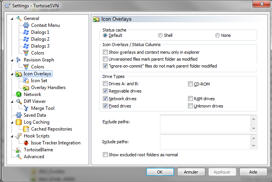Collapse the Diff Viewer tree node
The height and width of the screenshot is (182, 272).
click(x=12, y=101)
